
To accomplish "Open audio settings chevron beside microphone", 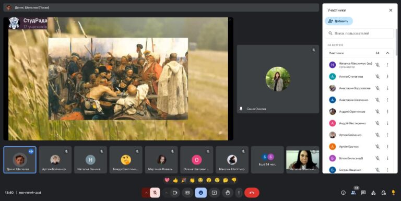I will pyautogui.click(x=146, y=193).
